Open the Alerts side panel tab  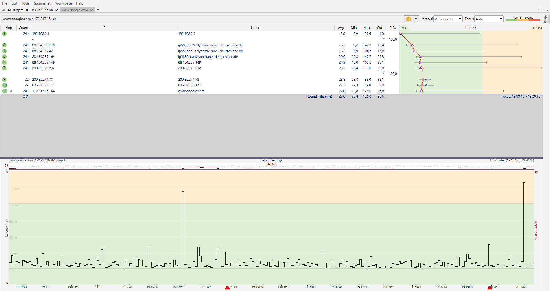pyautogui.click(x=545, y=19)
